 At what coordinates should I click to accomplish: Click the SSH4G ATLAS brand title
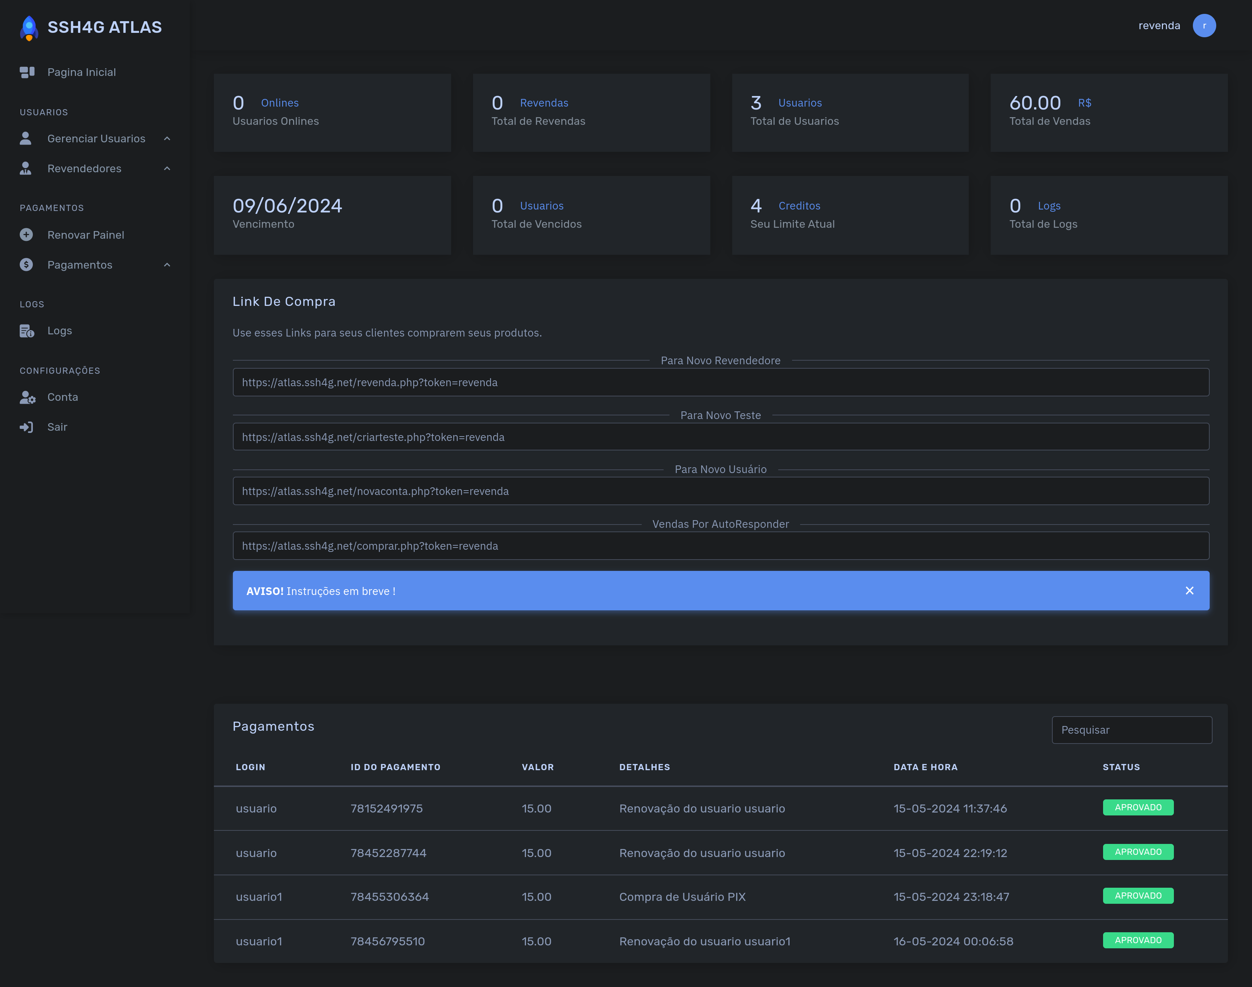(104, 27)
